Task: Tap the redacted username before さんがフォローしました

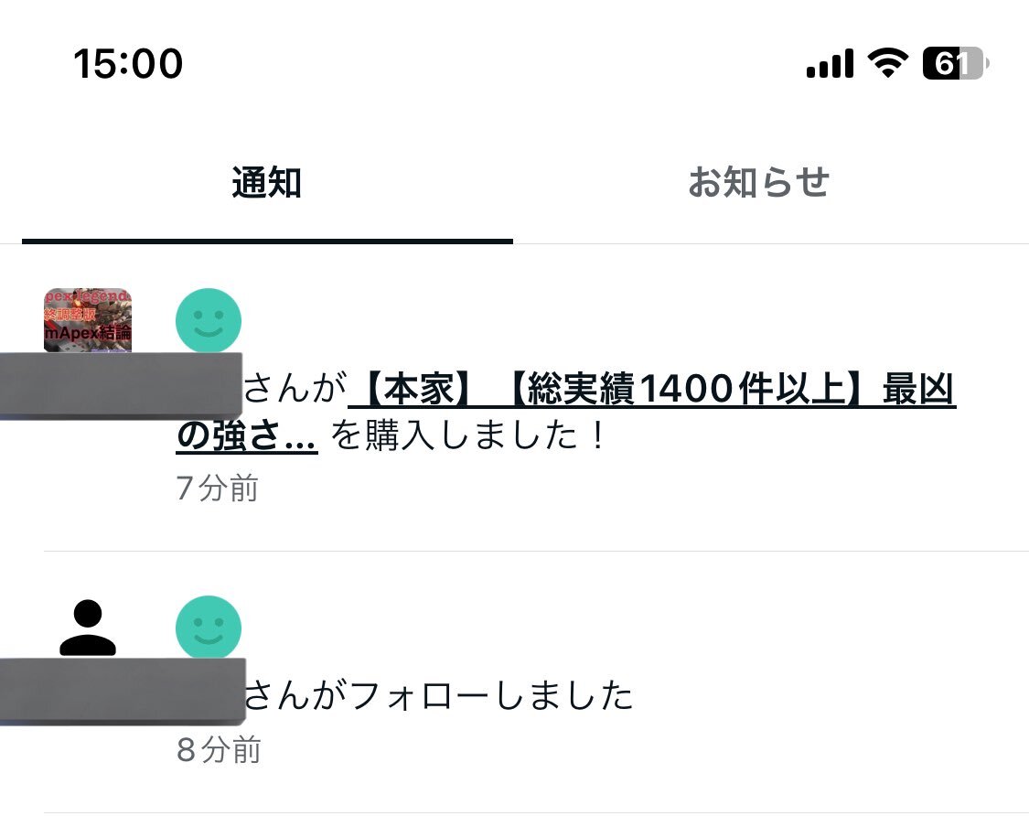Action: click(x=123, y=692)
